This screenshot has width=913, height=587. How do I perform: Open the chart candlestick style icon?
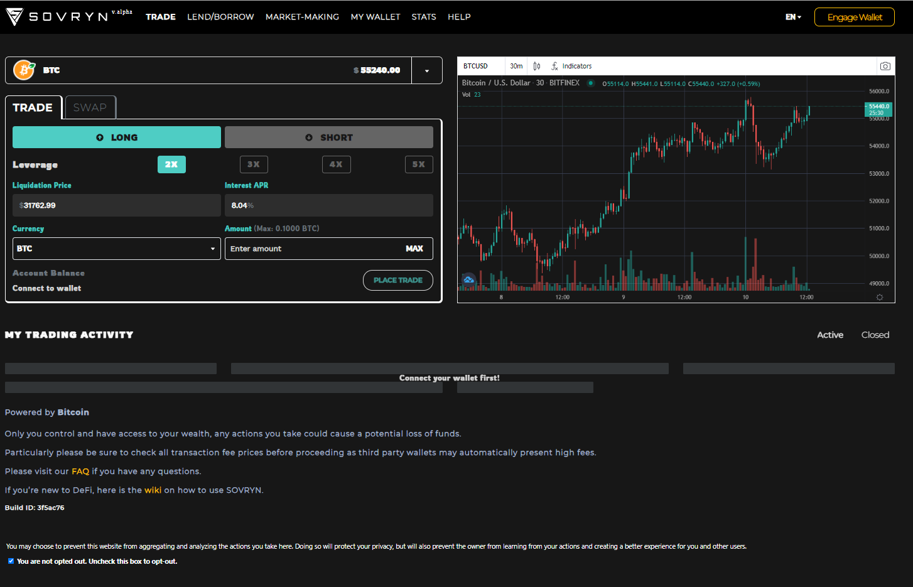click(x=537, y=66)
